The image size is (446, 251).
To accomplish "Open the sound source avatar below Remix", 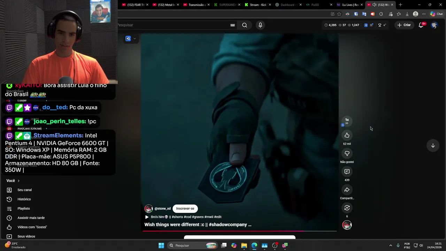I will (347, 225).
